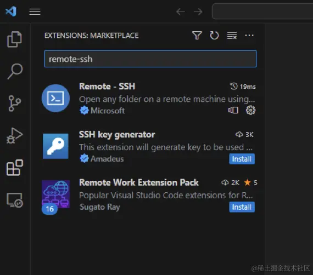This screenshot has width=313, height=275.
Task: Open the Source Control view
Action: point(15,103)
